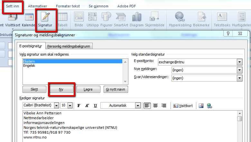Viewport: 251px width, 142px height.
Task: Select the Ekstern signature
Action: pyautogui.click(x=72, y=61)
